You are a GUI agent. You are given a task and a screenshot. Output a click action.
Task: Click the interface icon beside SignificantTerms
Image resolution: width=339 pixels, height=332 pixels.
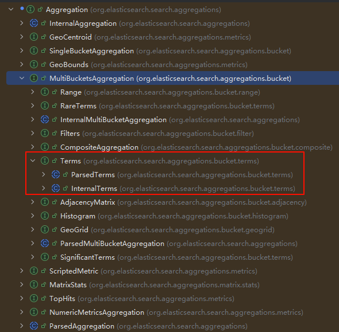click(x=45, y=257)
